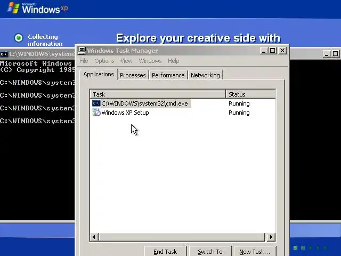This screenshot has height=256, width=341.
Task: Click the command prompt window title bar
Action: (x=37, y=54)
